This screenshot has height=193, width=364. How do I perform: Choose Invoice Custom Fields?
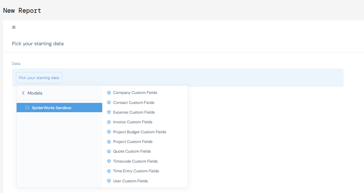133,122
